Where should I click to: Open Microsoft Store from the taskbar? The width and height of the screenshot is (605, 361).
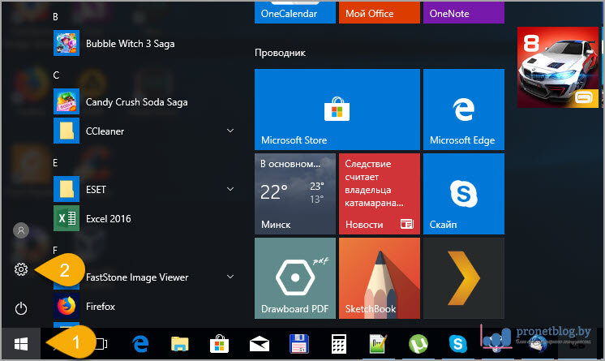click(x=219, y=344)
